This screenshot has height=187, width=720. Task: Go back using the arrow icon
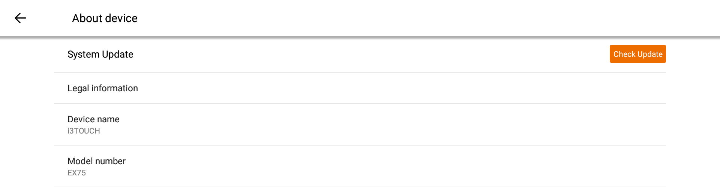(20, 18)
